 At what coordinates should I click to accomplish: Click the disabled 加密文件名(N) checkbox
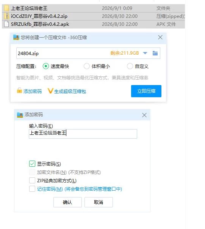coord(32,172)
